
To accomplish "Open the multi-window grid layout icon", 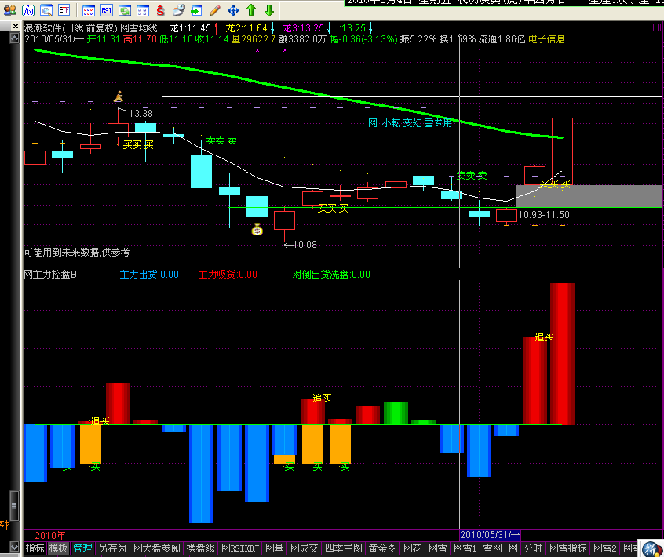I will click(143, 10).
